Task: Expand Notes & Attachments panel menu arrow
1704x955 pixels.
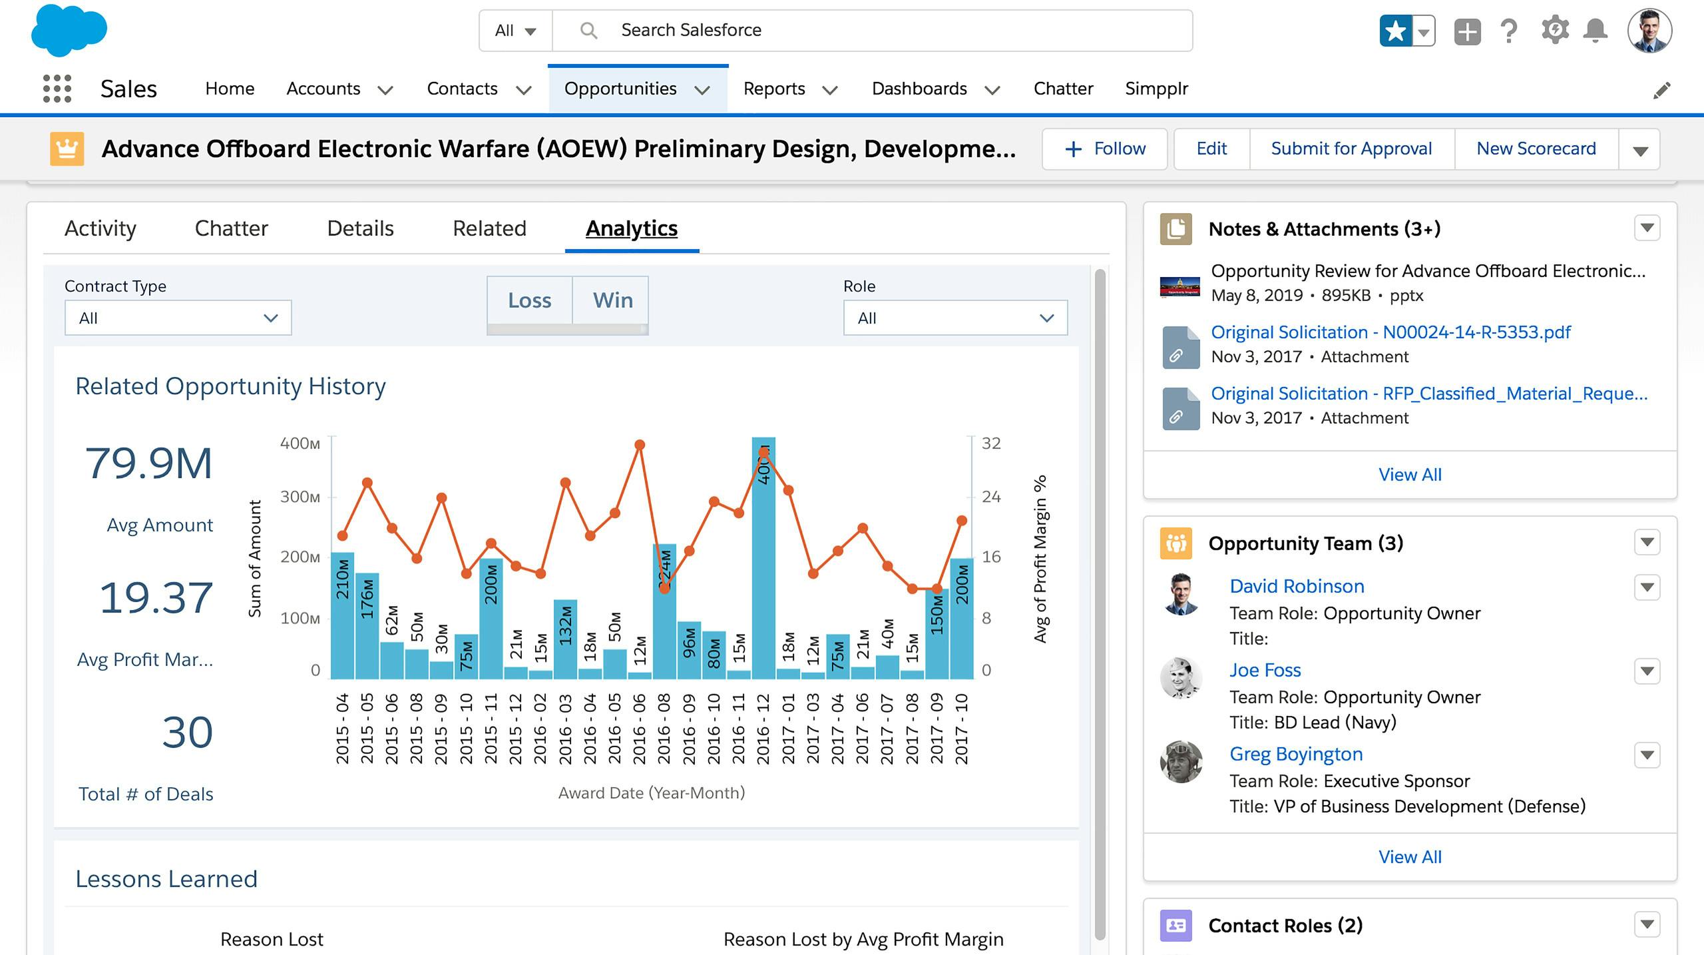Action: tap(1647, 228)
